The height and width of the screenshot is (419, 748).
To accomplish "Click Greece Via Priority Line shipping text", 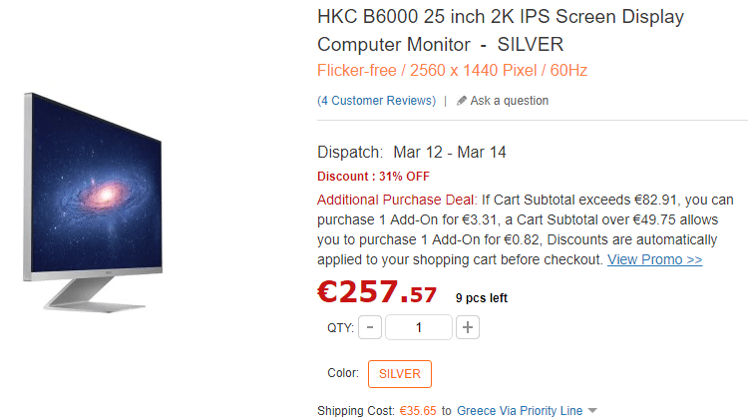I will pyautogui.click(x=519, y=410).
